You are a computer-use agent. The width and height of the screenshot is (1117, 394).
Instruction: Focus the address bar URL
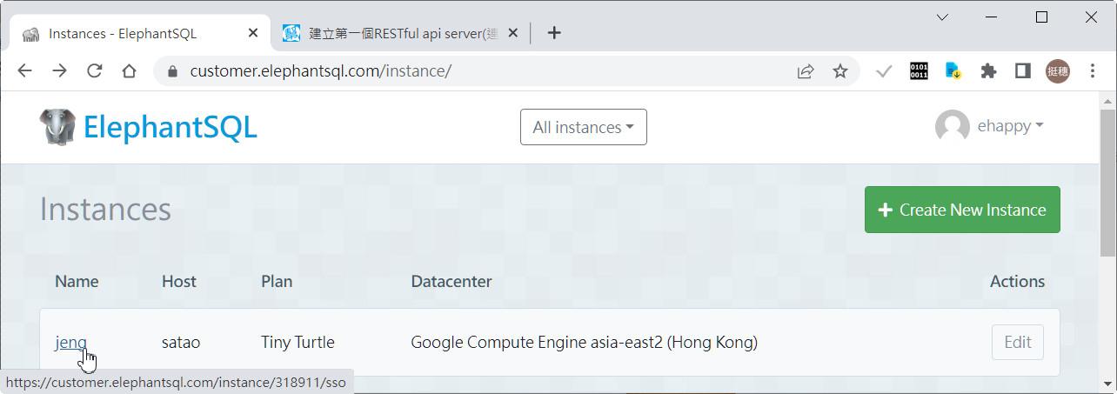(x=321, y=71)
